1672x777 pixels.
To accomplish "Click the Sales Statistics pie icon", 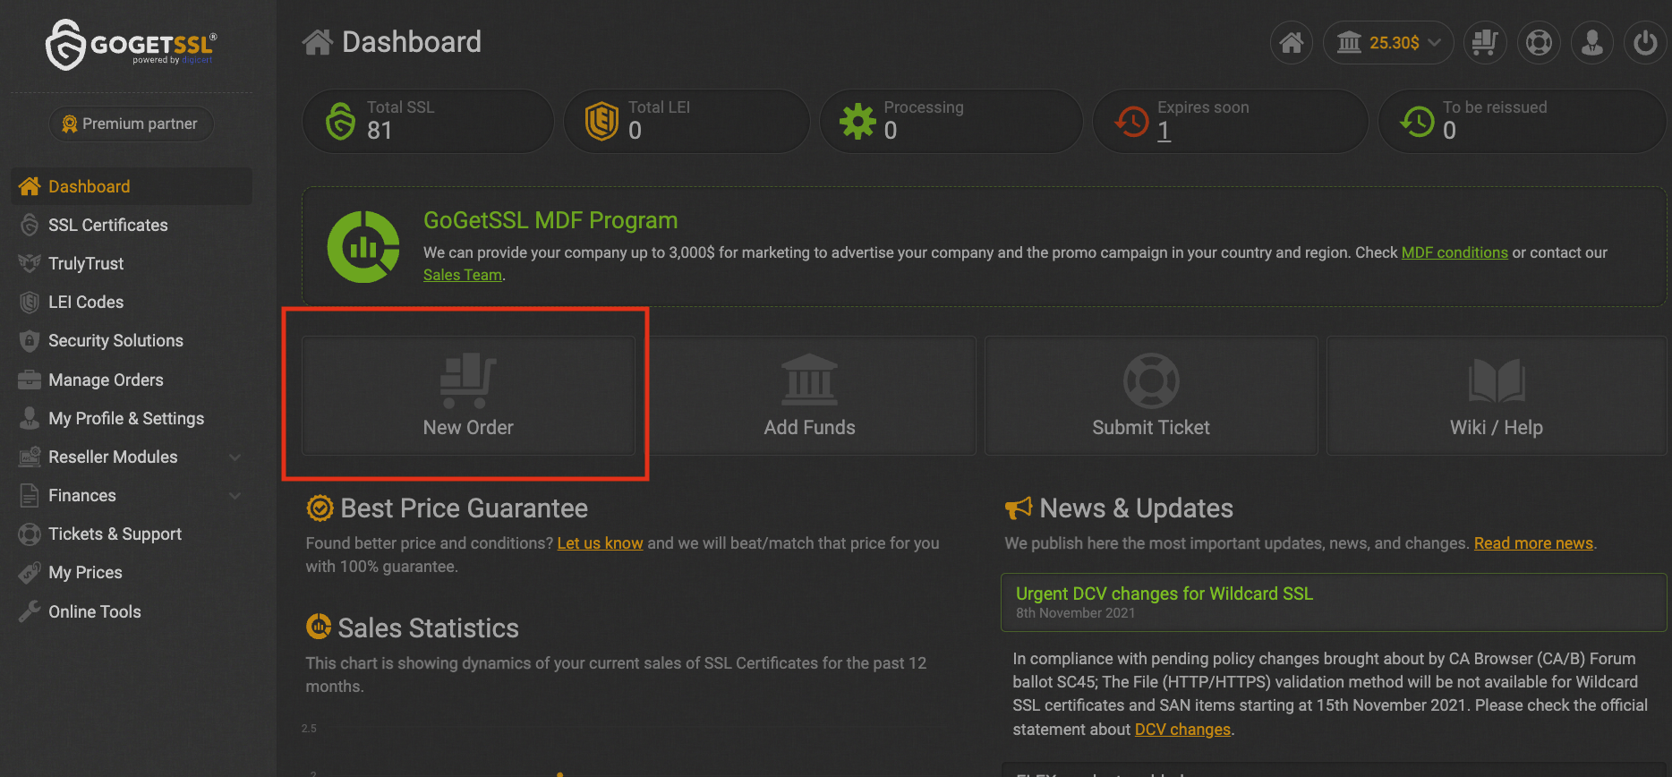I will click(319, 627).
